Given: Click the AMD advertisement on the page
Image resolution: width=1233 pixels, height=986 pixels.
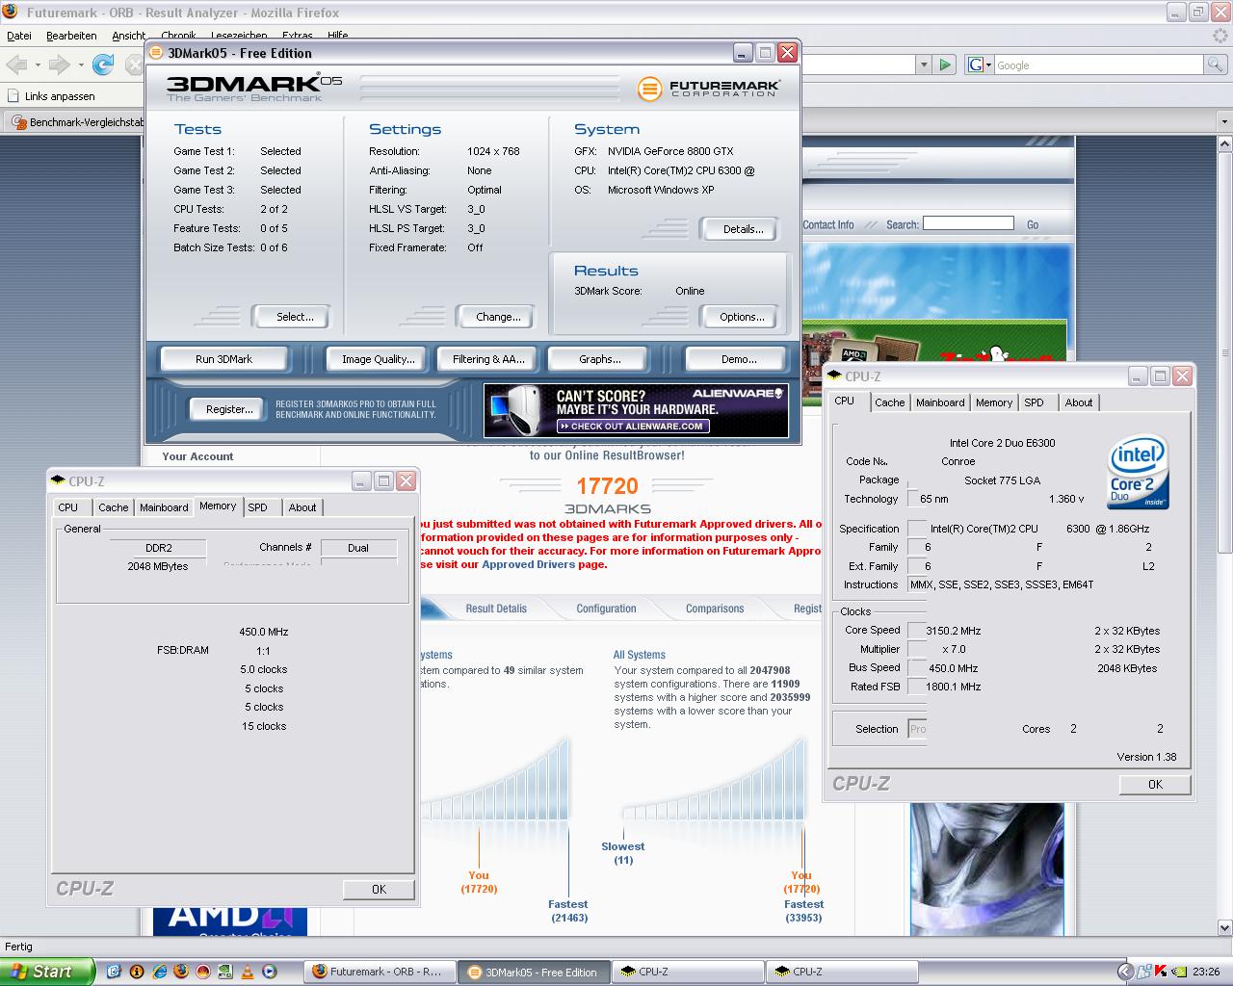Looking at the screenshot, I should [x=229, y=921].
